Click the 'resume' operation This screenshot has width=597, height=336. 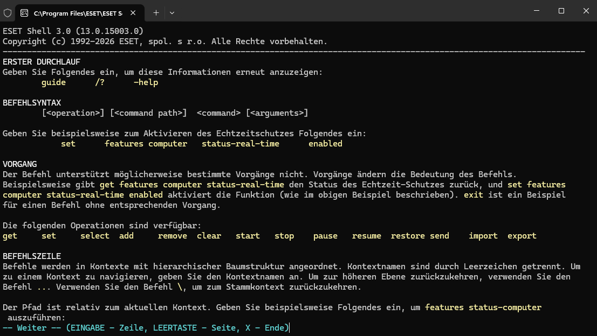(x=367, y=236)
